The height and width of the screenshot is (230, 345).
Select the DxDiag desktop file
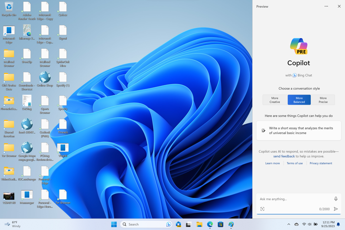click(x=27, y=103)
